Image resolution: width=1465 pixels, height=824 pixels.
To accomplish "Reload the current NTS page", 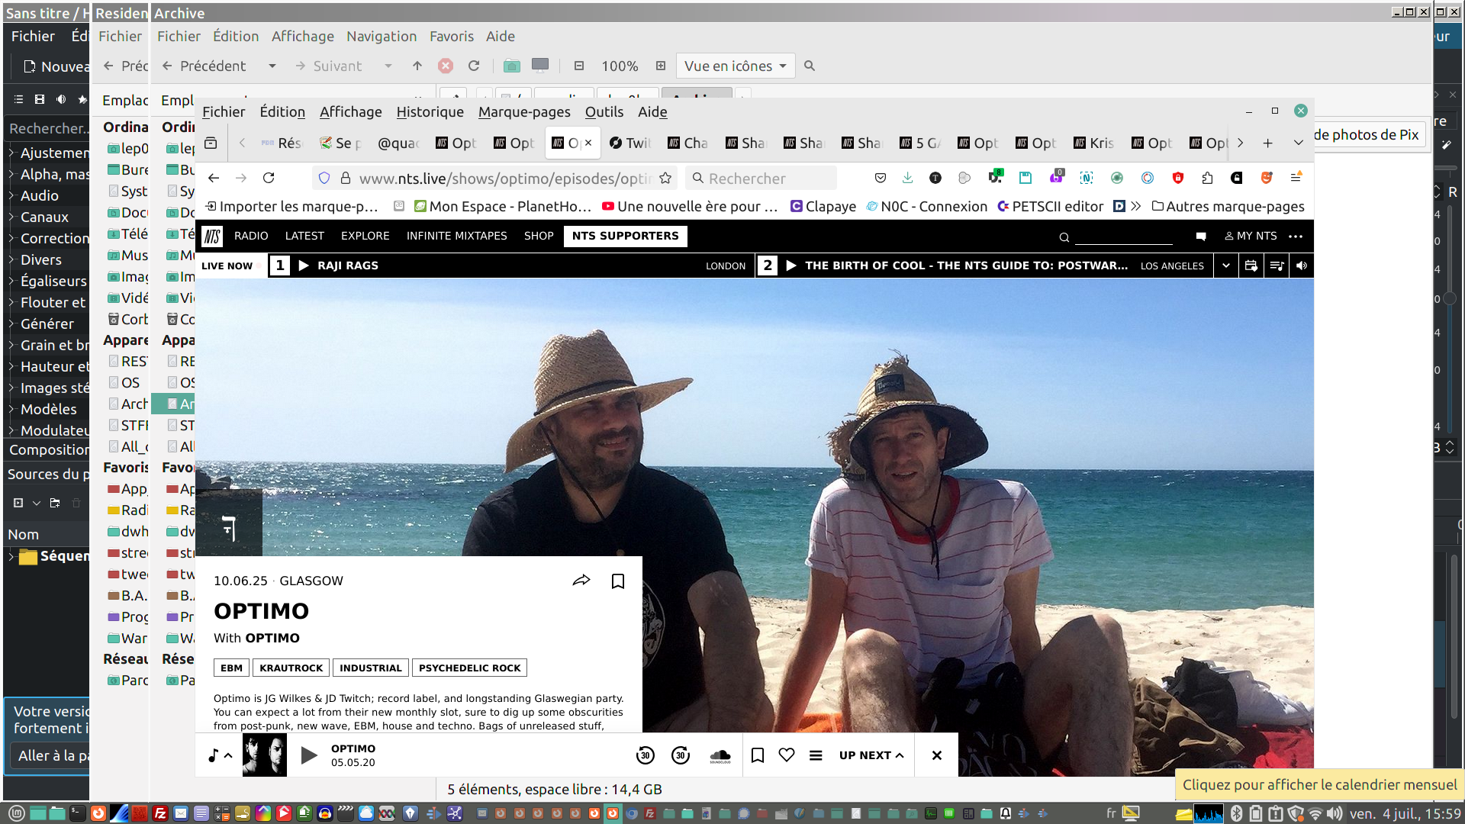I will point(269,178).
